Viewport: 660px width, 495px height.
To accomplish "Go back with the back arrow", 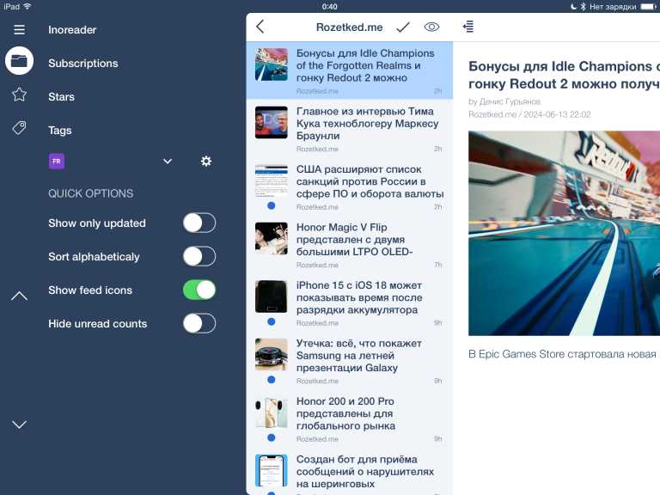I will click(260, 27).
